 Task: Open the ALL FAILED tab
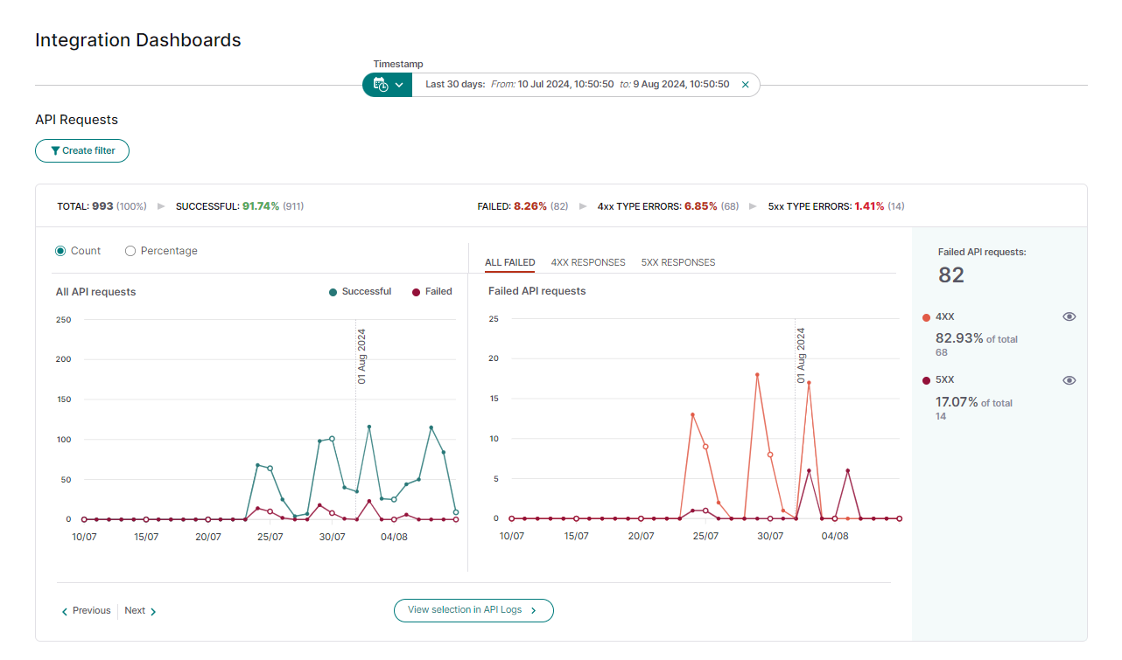pos(509,262)
